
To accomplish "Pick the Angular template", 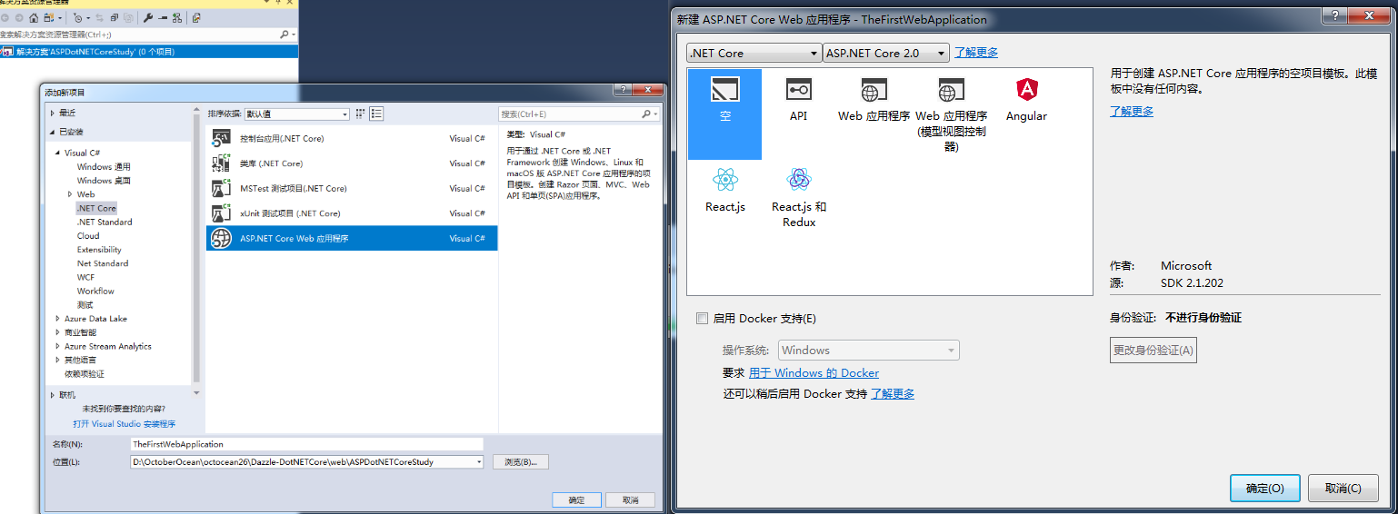I will click(x=1026, y=98).
